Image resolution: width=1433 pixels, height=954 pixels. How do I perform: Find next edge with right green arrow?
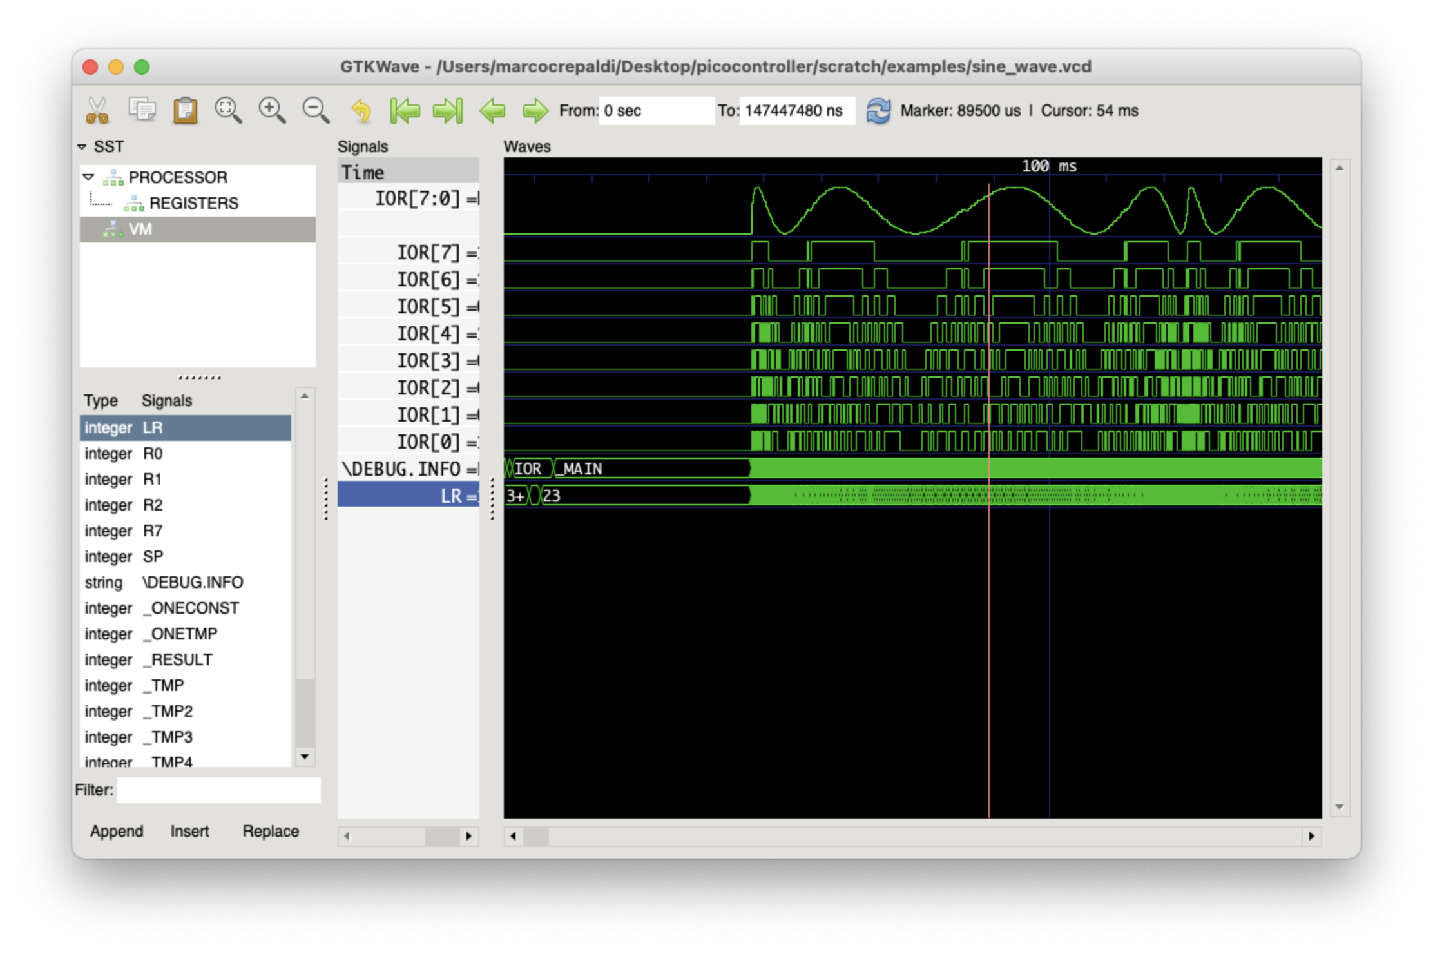click(x=535, y=110)
